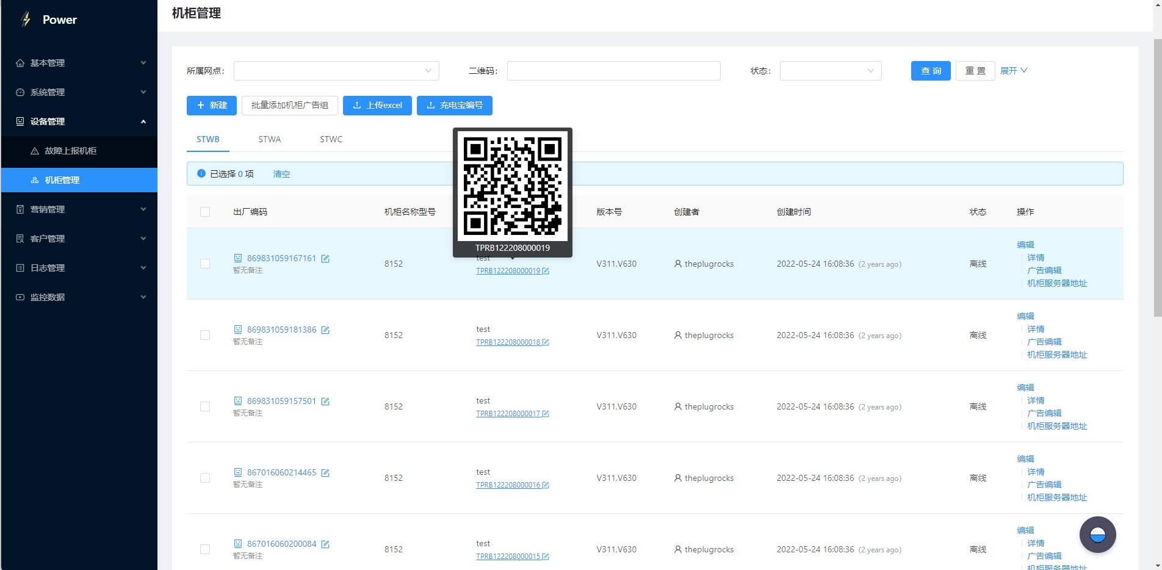Viewport: 1162px width, 570px height.
Task: Check the row 867016060200084 checkbox
Action: (205, 549)
